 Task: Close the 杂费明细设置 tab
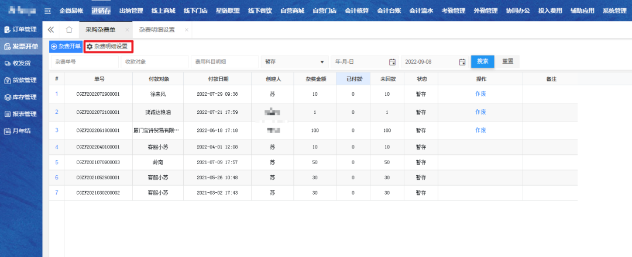(186, 30)
